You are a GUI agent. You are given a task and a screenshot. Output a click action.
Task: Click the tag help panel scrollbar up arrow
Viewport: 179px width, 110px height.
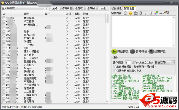click(174, 76)
